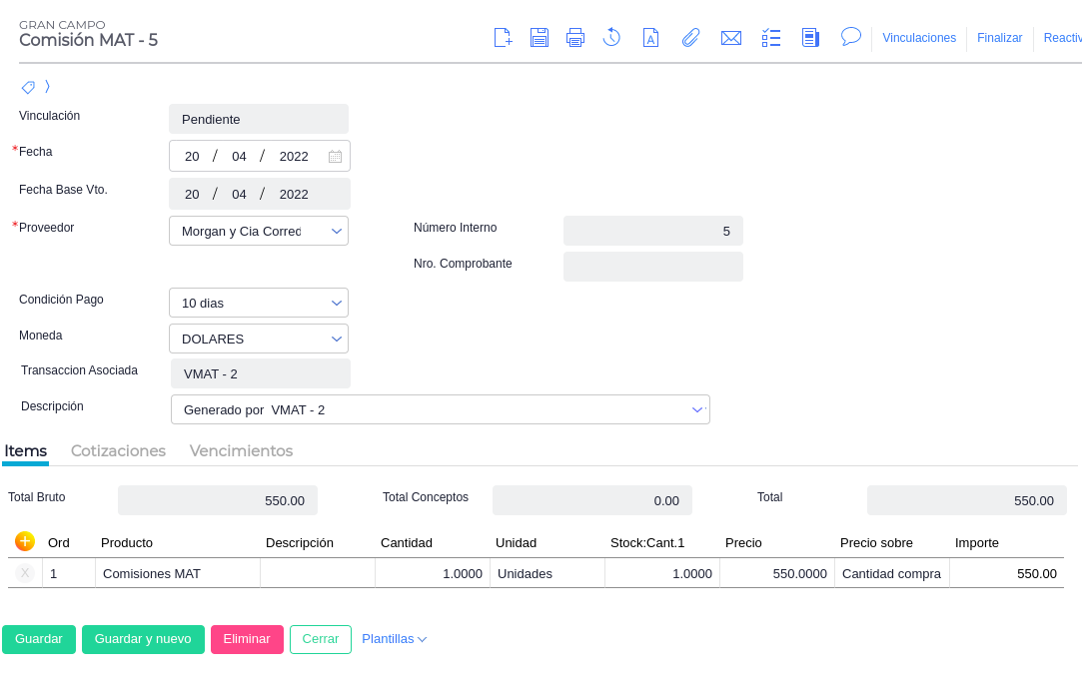Add a new item row with plus icon
1082x694 pixels.
click(25, 541)
